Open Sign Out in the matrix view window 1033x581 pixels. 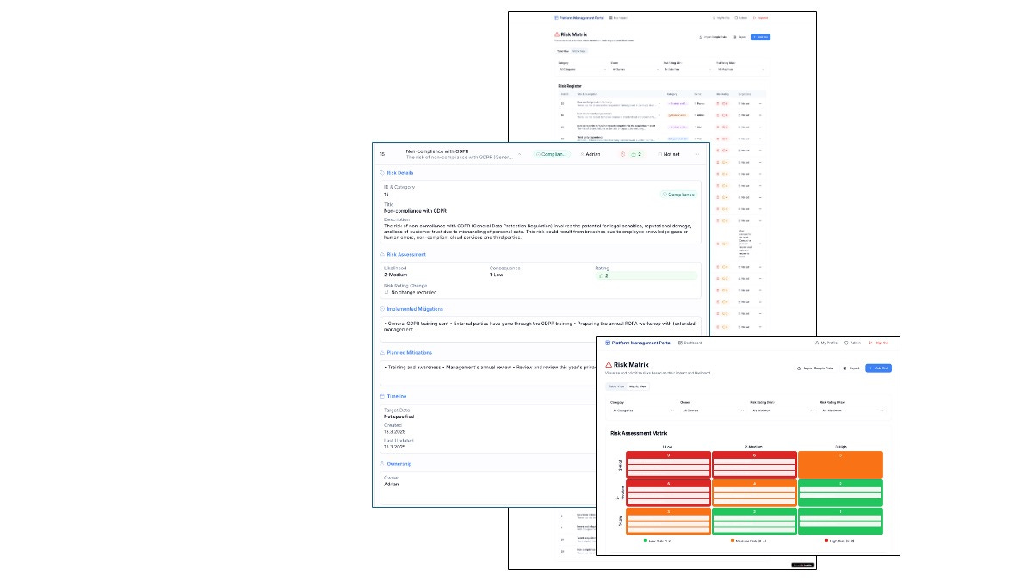(880, 343)
